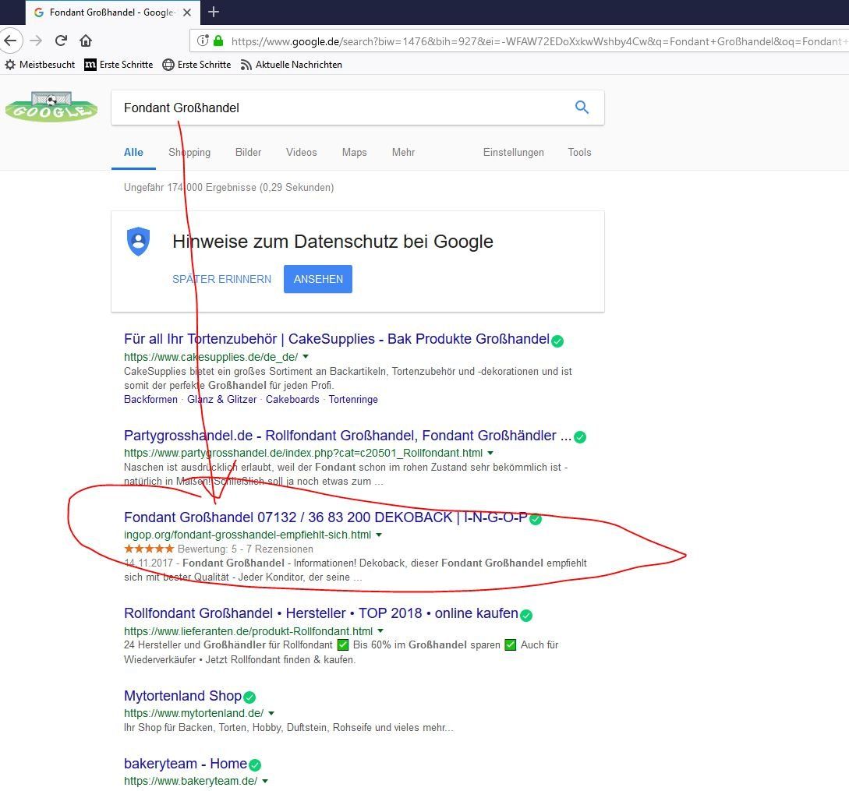The height and width of the screenshot is (791, 849).
Task: Open first Erste Schritte bookmark with m icon
Action: click(119, 65)
